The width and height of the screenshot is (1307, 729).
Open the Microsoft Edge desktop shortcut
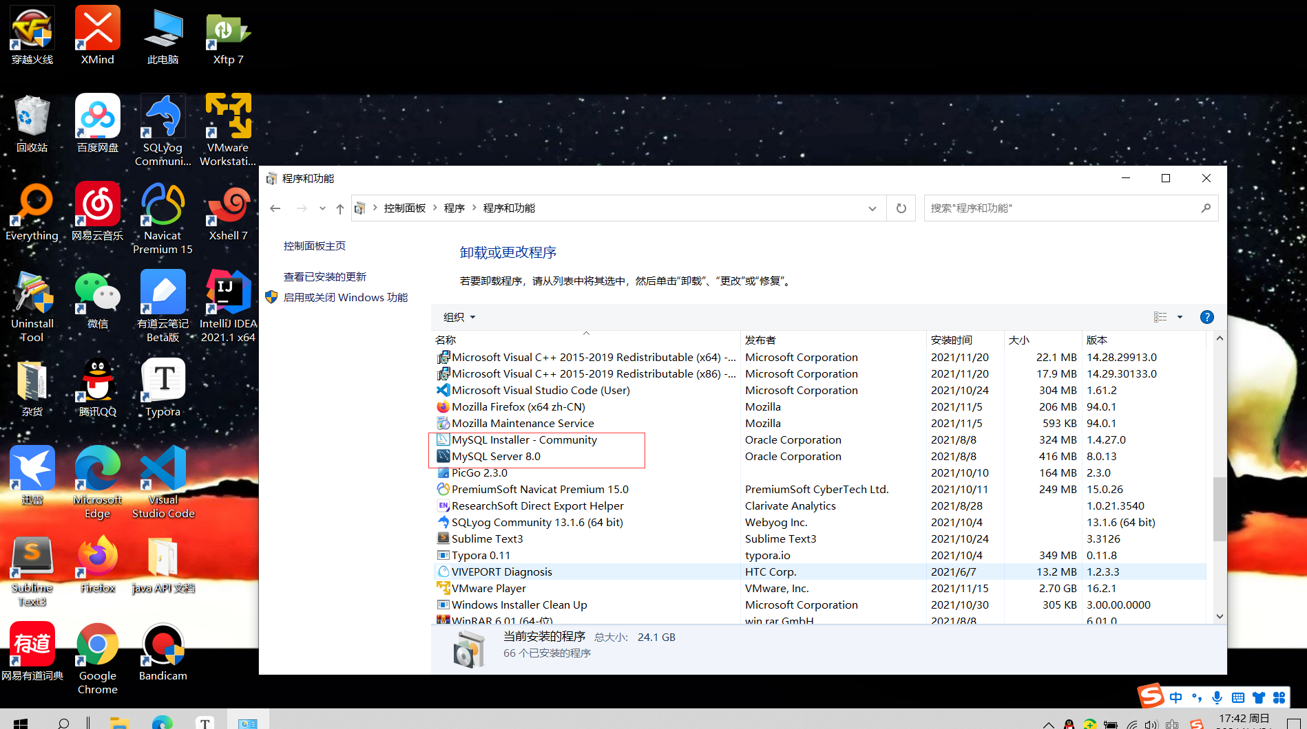point(98,482)
